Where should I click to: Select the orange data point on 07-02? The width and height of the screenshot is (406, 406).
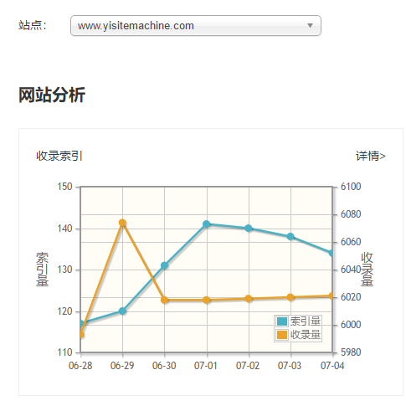[249, 299]
